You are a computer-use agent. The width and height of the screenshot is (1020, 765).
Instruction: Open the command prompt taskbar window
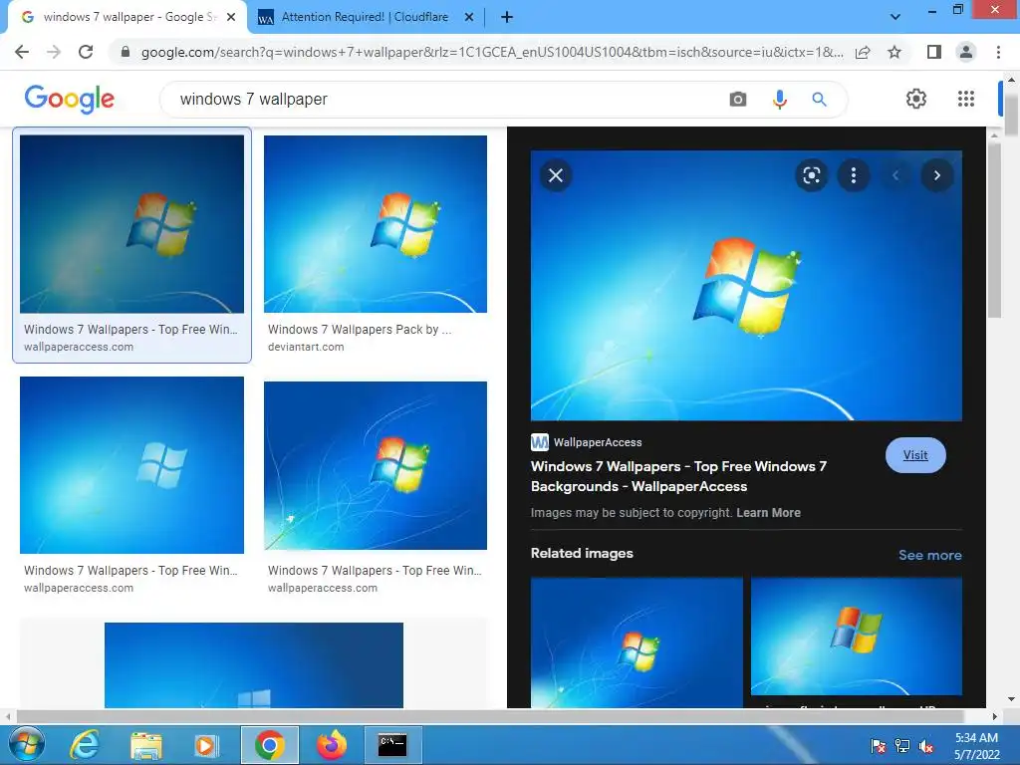[392, 745]
